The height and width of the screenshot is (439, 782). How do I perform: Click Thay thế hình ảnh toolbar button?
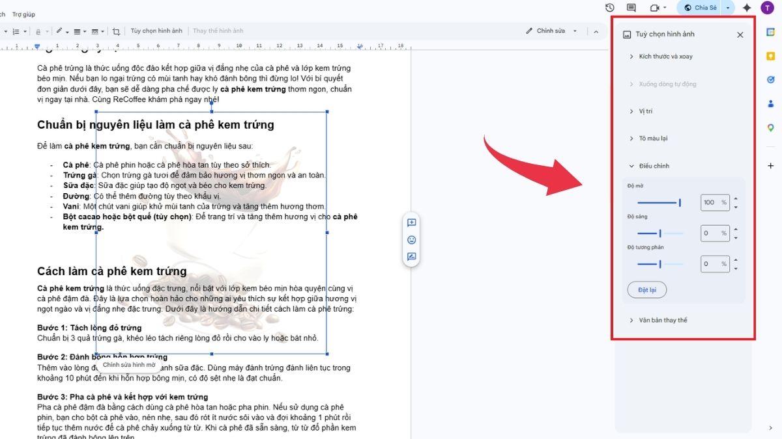[218, 31]
